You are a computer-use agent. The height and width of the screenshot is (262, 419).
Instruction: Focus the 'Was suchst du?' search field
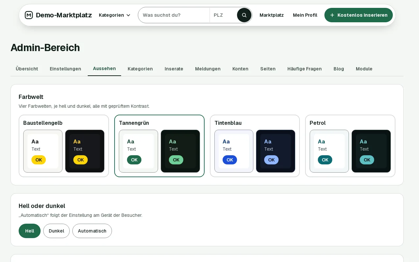click(174, 15)
